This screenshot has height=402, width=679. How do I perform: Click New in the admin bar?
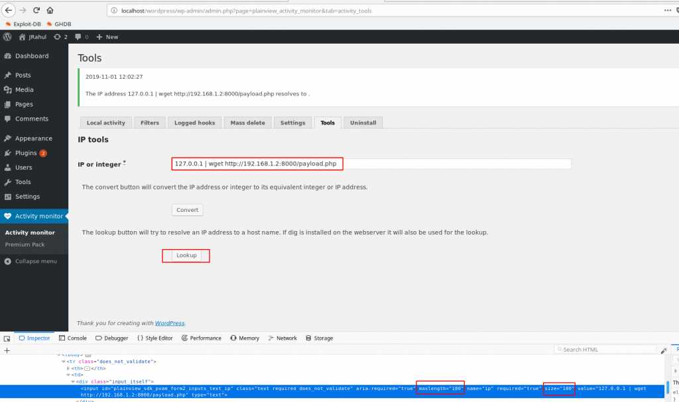click(107, 37)
